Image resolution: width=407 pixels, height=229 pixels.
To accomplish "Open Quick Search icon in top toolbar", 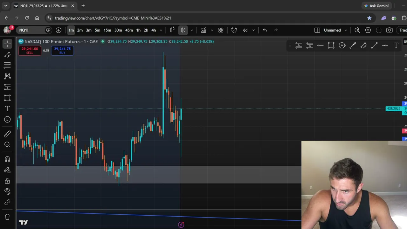I will [357, 30].
